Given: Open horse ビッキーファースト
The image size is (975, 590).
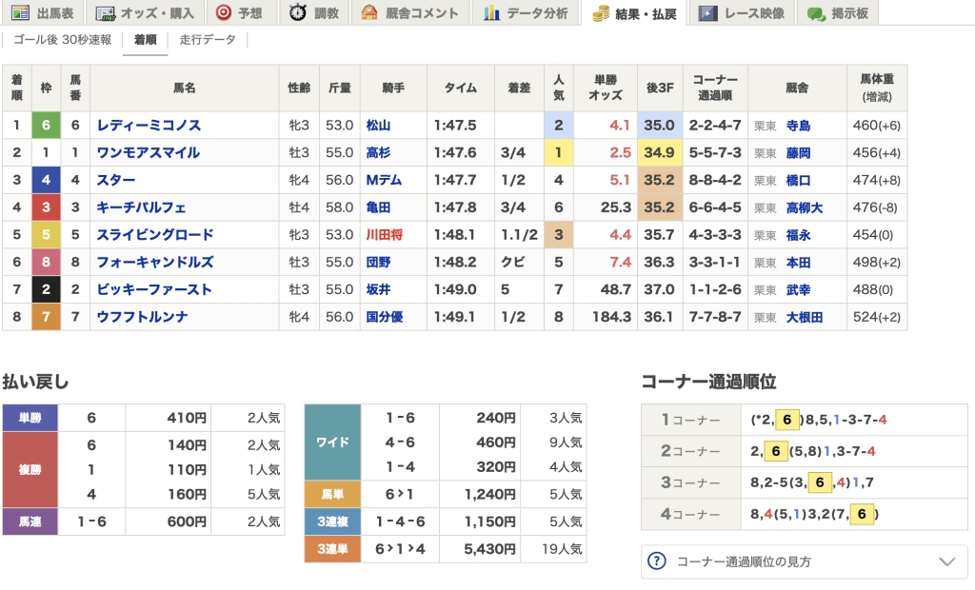Looking at the screenshot, I should (x=154, y=289).
